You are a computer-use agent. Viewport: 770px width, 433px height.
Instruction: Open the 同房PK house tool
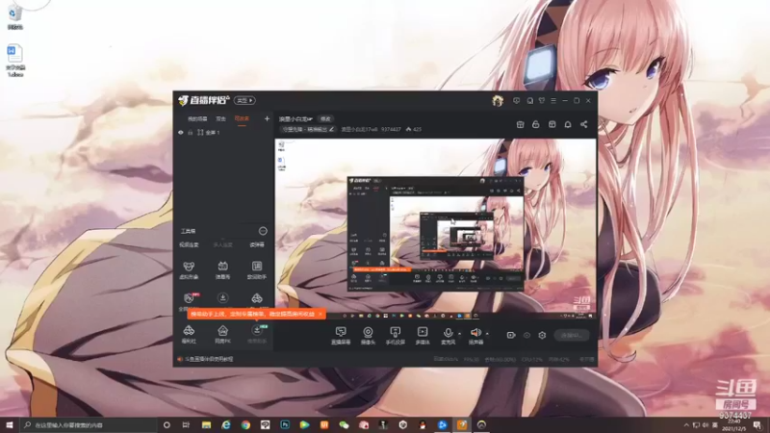(222, 334)
